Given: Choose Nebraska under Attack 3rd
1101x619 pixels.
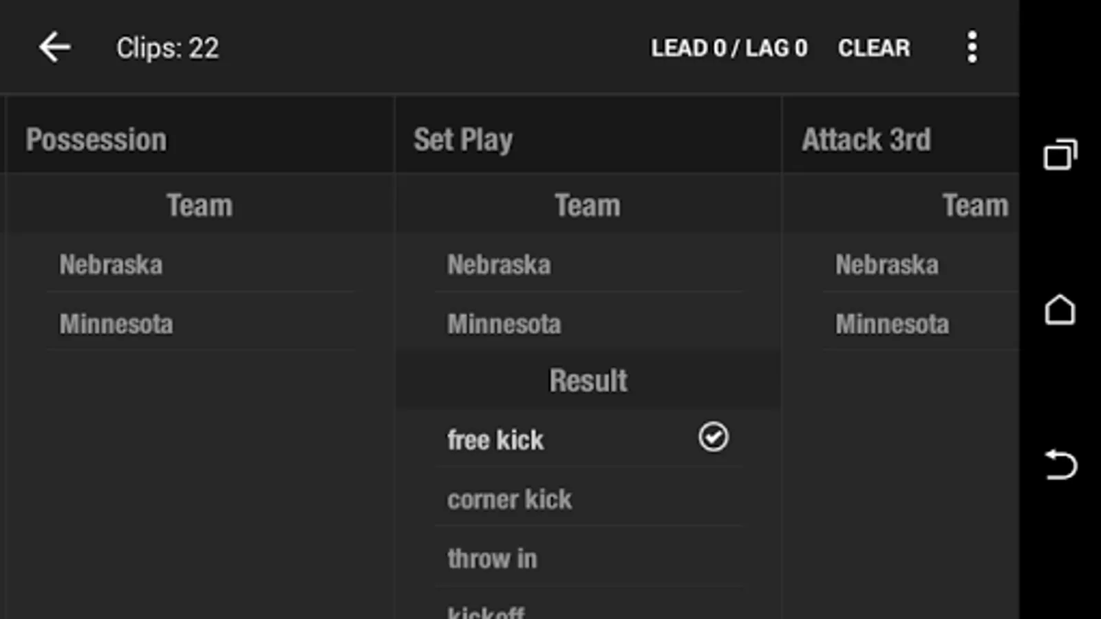Looking at the screenshot, I should coord(886,265).
